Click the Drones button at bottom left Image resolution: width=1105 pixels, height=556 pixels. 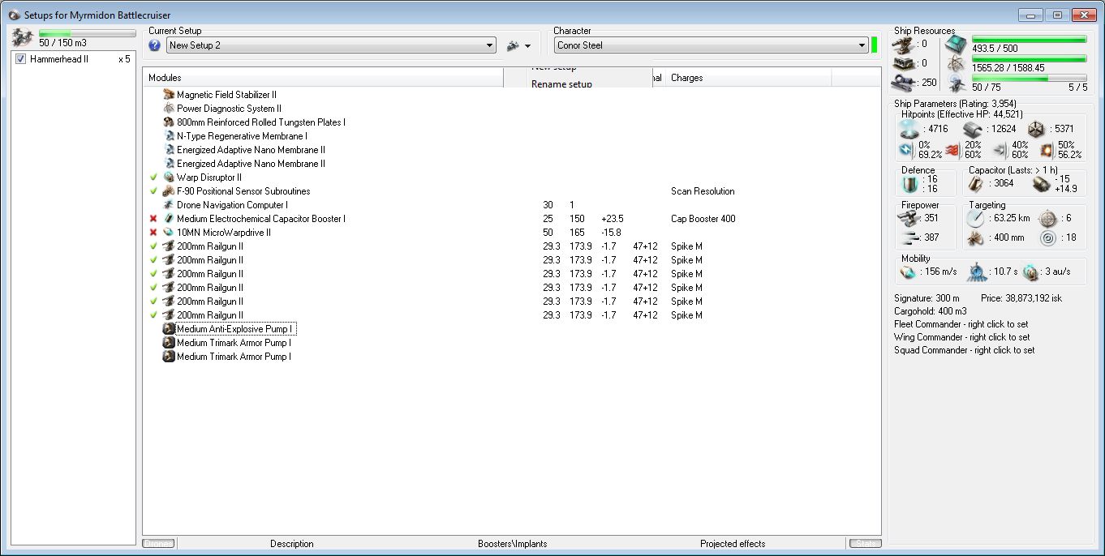pyautogui.click(x=159, y=544)
